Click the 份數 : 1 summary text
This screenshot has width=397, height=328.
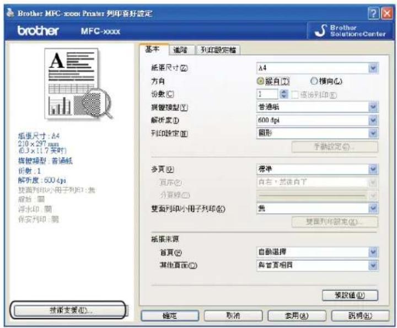coord(29,171)
